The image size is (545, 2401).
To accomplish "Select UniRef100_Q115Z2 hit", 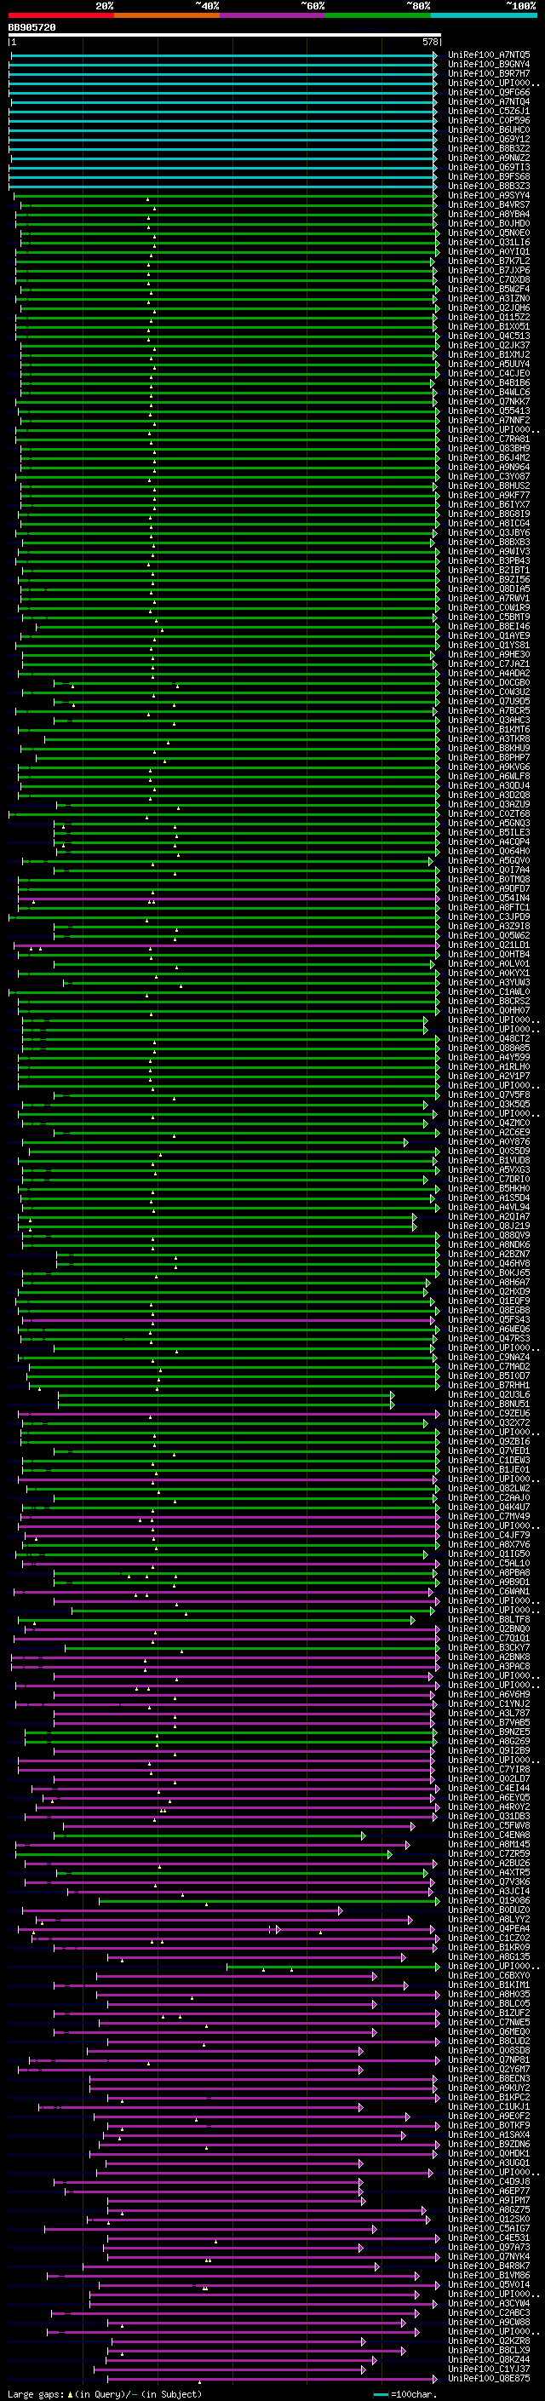I will point(489,317).
